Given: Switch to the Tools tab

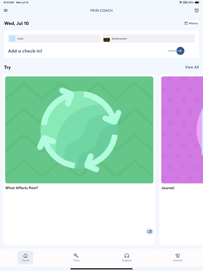Looking at the screenshot, I should 76,257.
